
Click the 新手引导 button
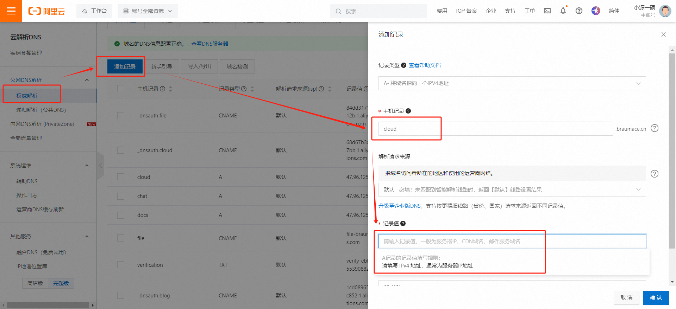click(162, 66)
